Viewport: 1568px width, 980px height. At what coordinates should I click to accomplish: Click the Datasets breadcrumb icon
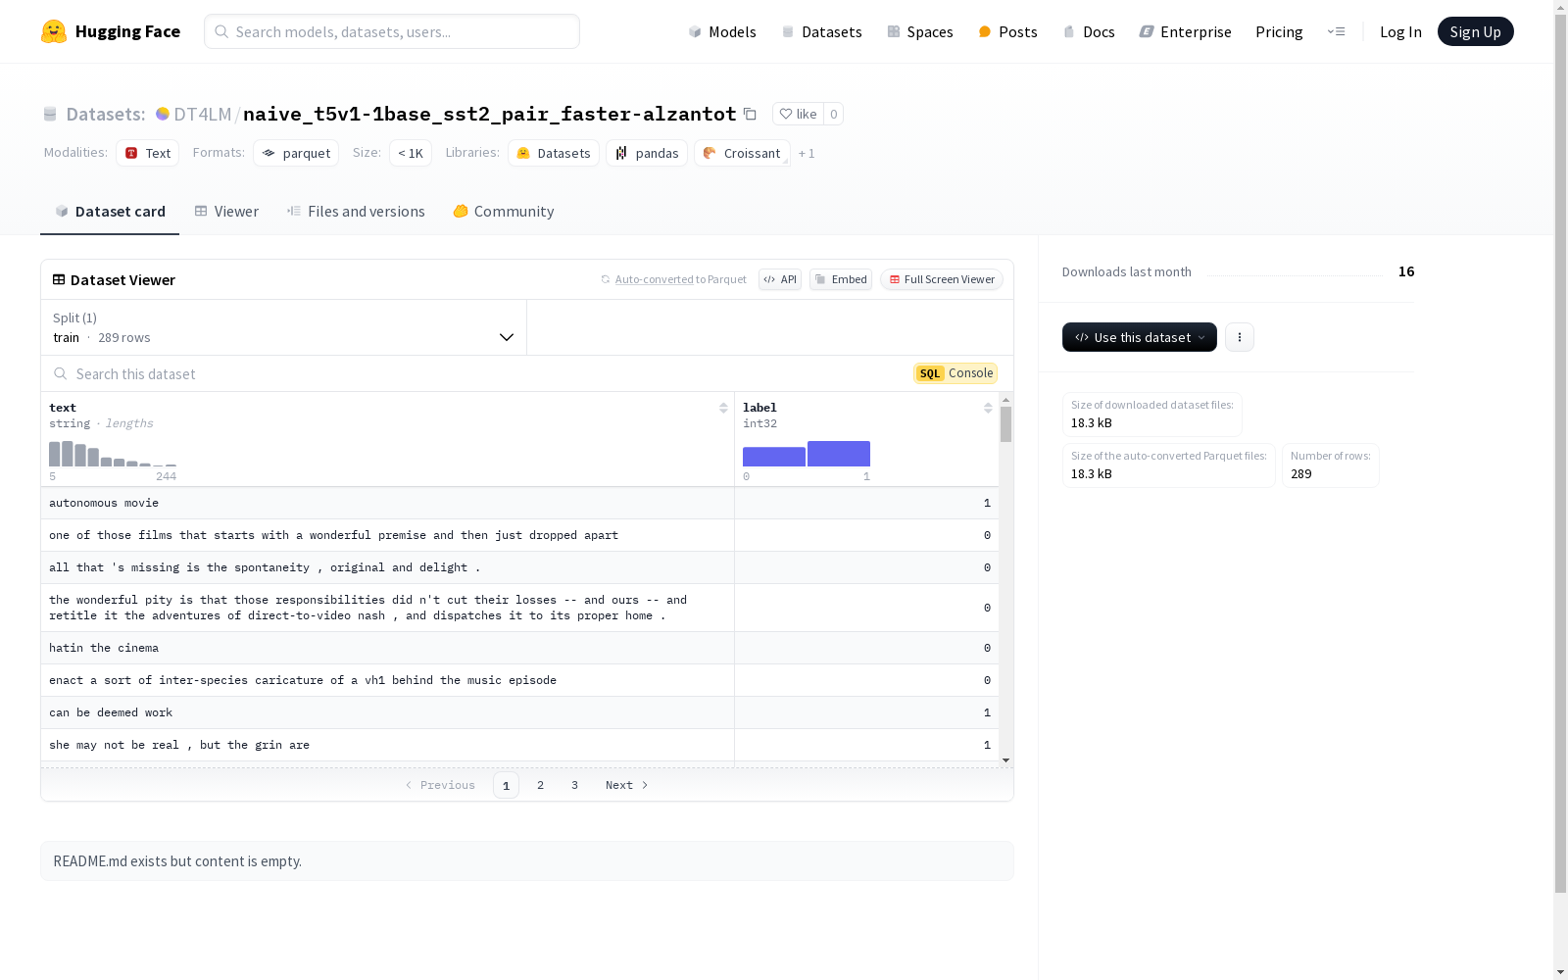(x=50, y=114)
